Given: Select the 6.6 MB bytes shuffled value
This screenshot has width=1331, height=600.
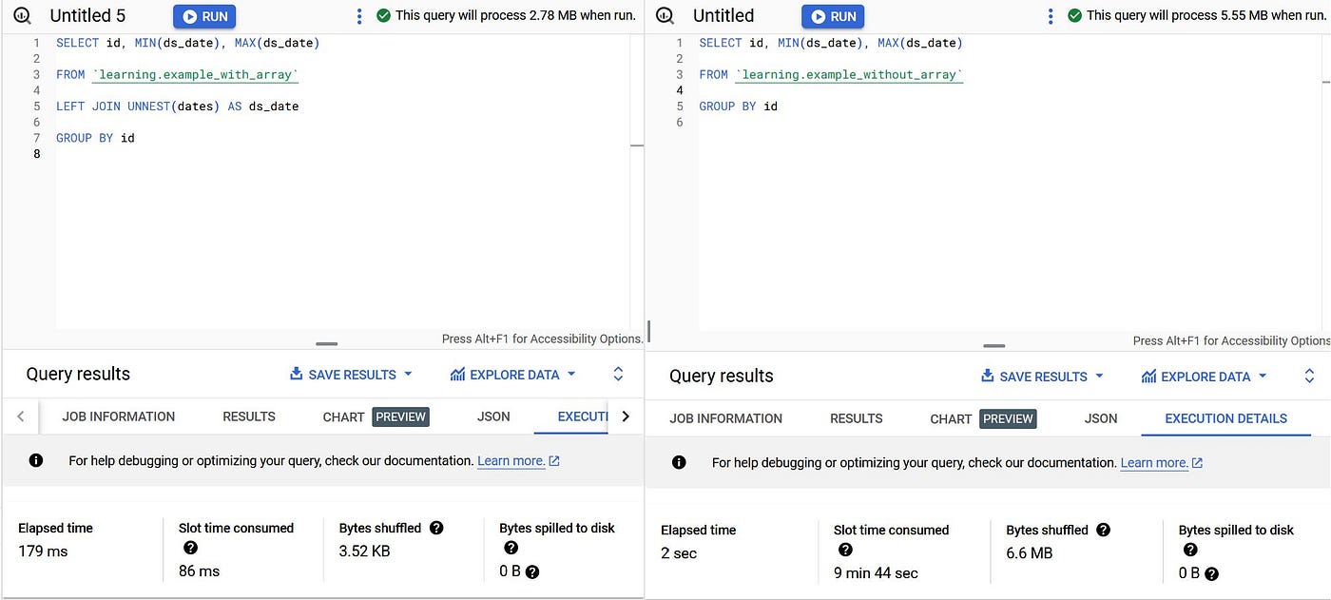Looking at the screenshot, I should (1029, 553).
